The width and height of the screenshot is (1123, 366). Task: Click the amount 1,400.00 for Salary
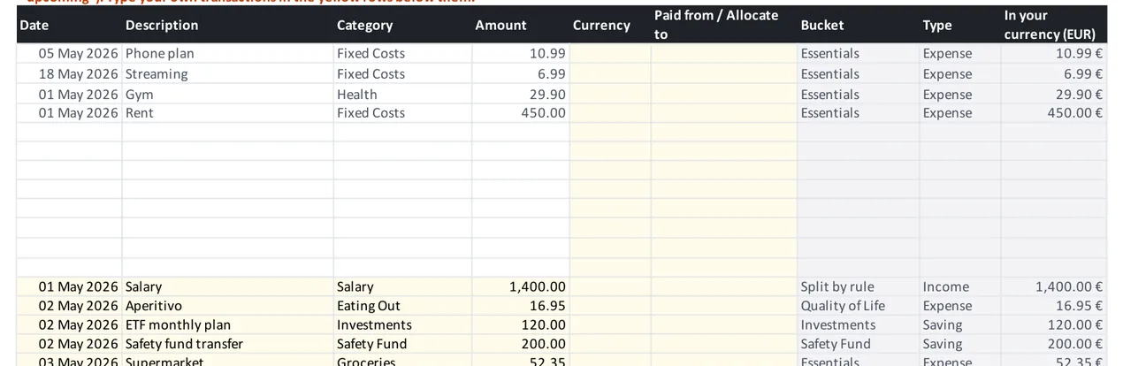(x=520, y=286)
